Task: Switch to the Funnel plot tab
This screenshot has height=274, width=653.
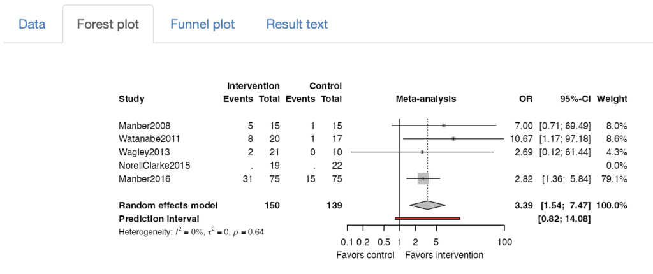Action: (x=202, y=25)
